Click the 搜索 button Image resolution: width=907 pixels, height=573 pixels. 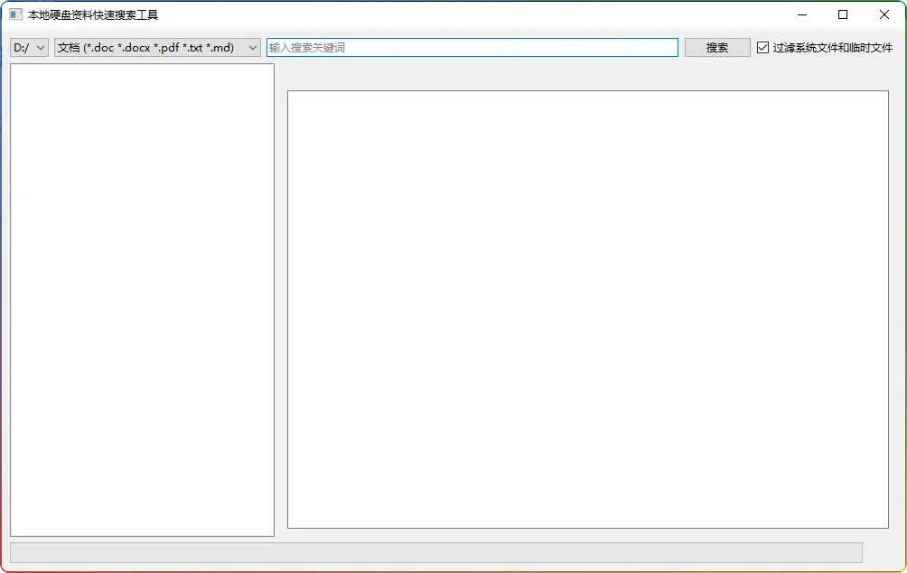pyautogui.click(x=717, y=48)
